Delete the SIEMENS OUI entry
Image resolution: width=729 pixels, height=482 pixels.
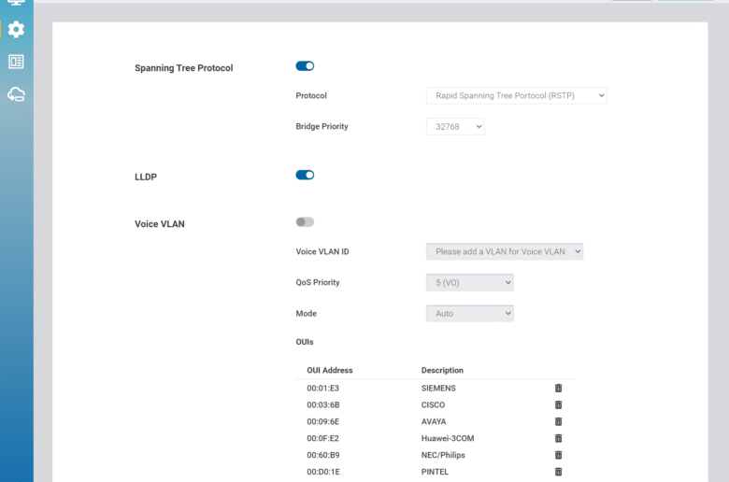(x=558, y=388)
